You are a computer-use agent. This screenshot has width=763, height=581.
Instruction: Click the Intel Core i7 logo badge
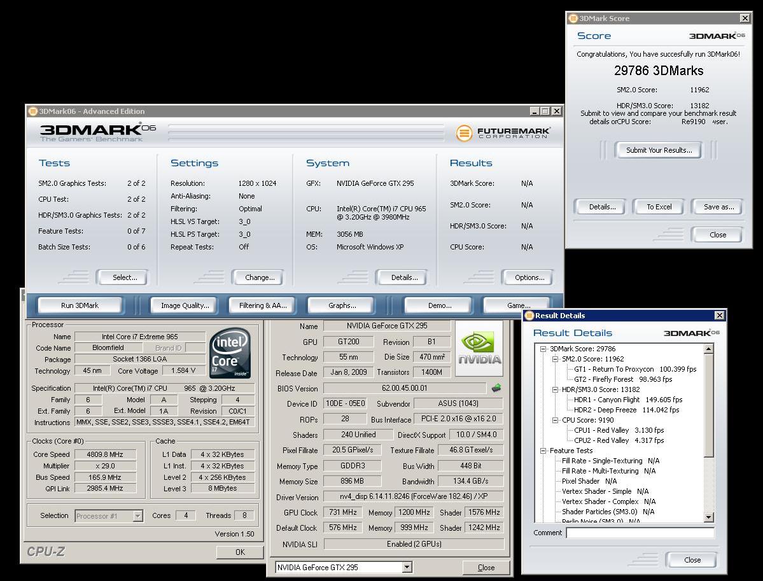click(230, 353)
